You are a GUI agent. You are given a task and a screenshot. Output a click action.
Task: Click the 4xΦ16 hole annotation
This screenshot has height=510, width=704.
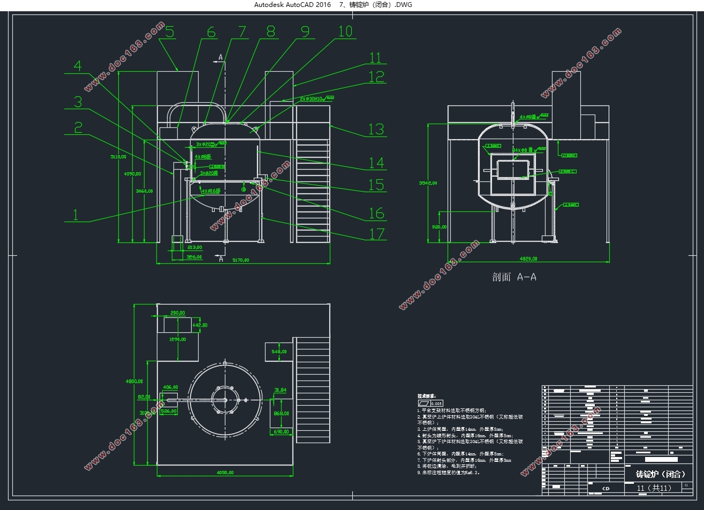210,191
